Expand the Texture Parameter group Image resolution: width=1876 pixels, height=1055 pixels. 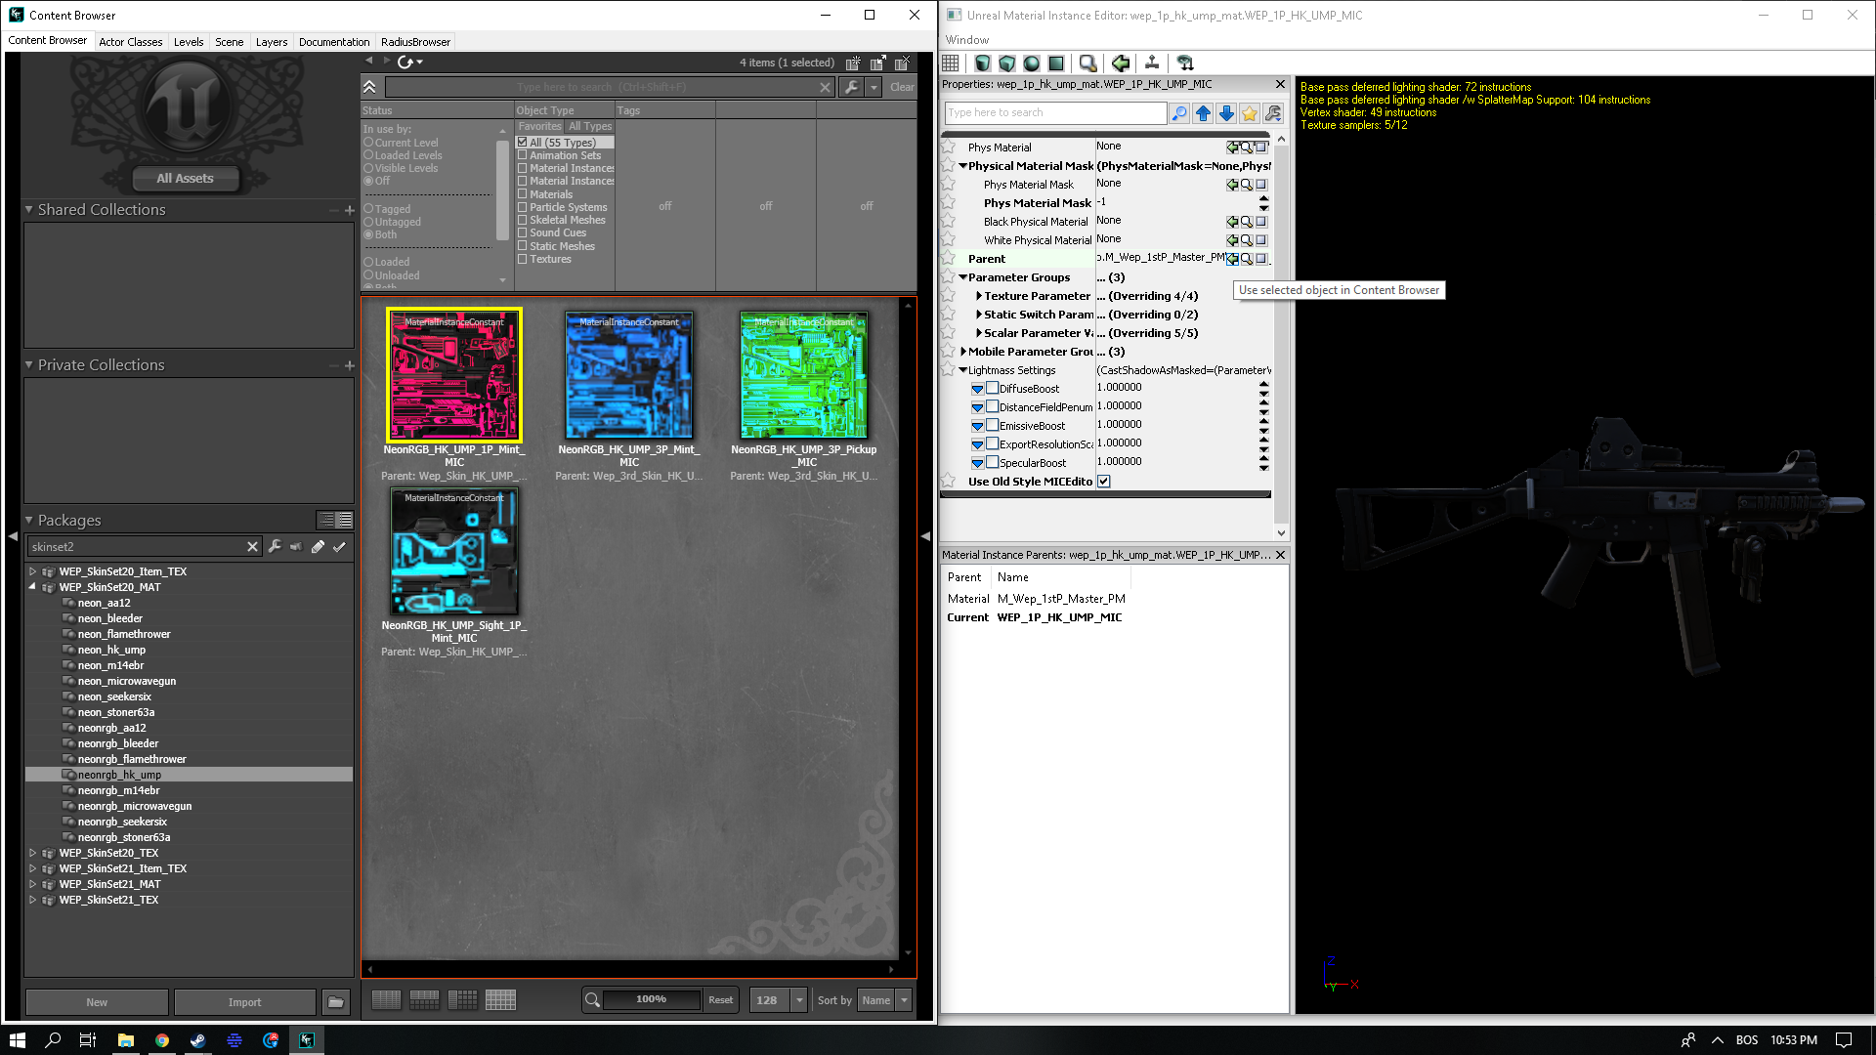coord(979,296)
